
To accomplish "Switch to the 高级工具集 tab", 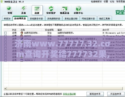I will 104,18.
